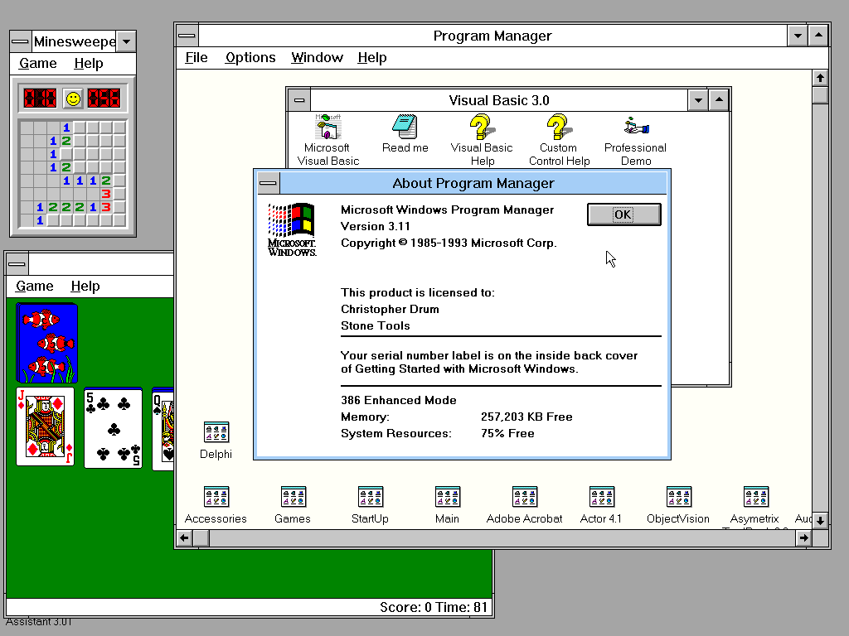Open the Program Manager Options menu
The width and height of the screenshot is (849, 636).
[250, 57]
